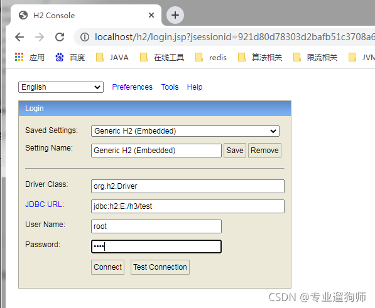Screen dimensions: 375x308
Task: Open the Apps (应用) bookmarks shortcut
Action: click(x=30, y=57)
